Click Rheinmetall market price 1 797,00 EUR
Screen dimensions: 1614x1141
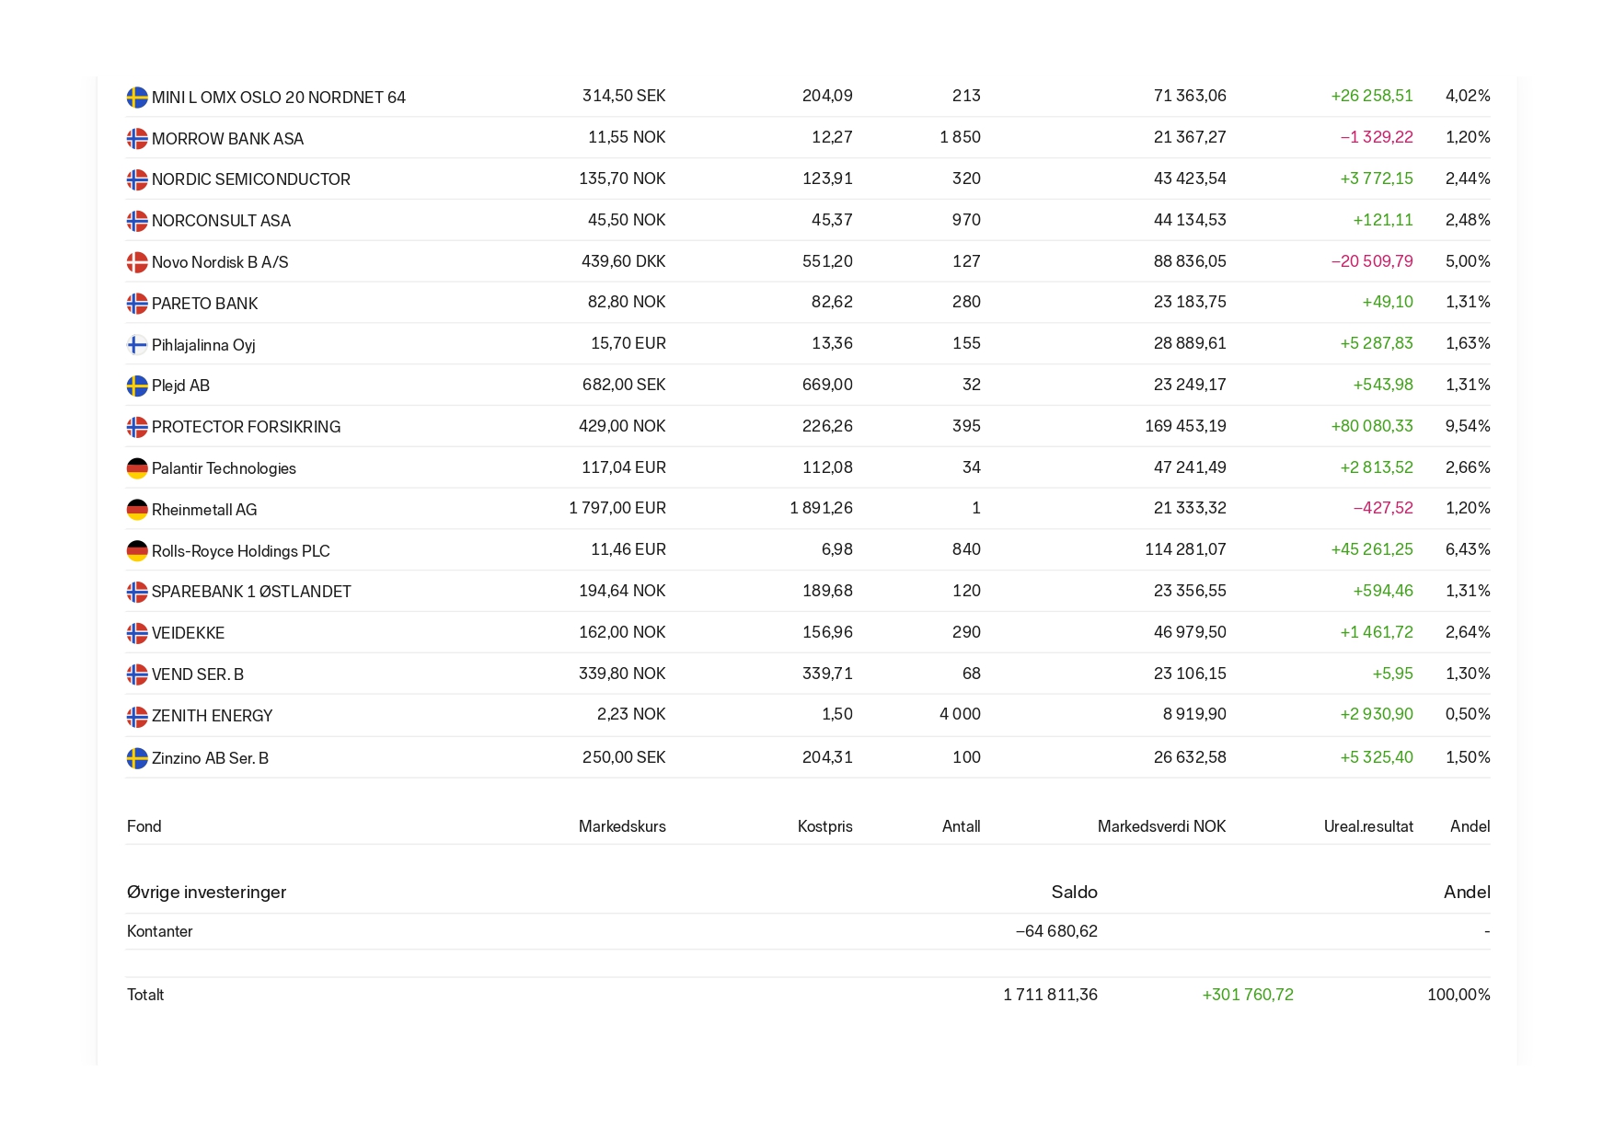pyautogui.click(x=617, y=508)
